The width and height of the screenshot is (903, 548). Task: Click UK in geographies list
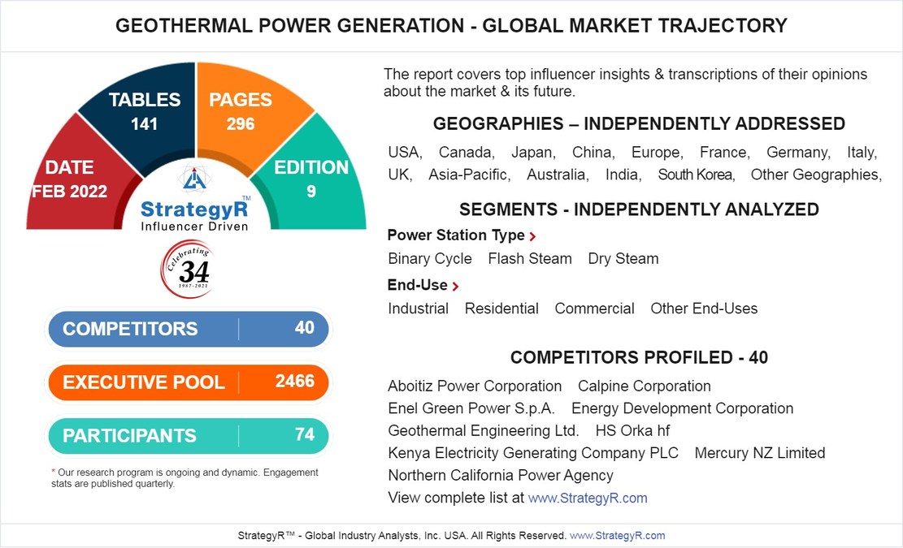click(400, 175)
